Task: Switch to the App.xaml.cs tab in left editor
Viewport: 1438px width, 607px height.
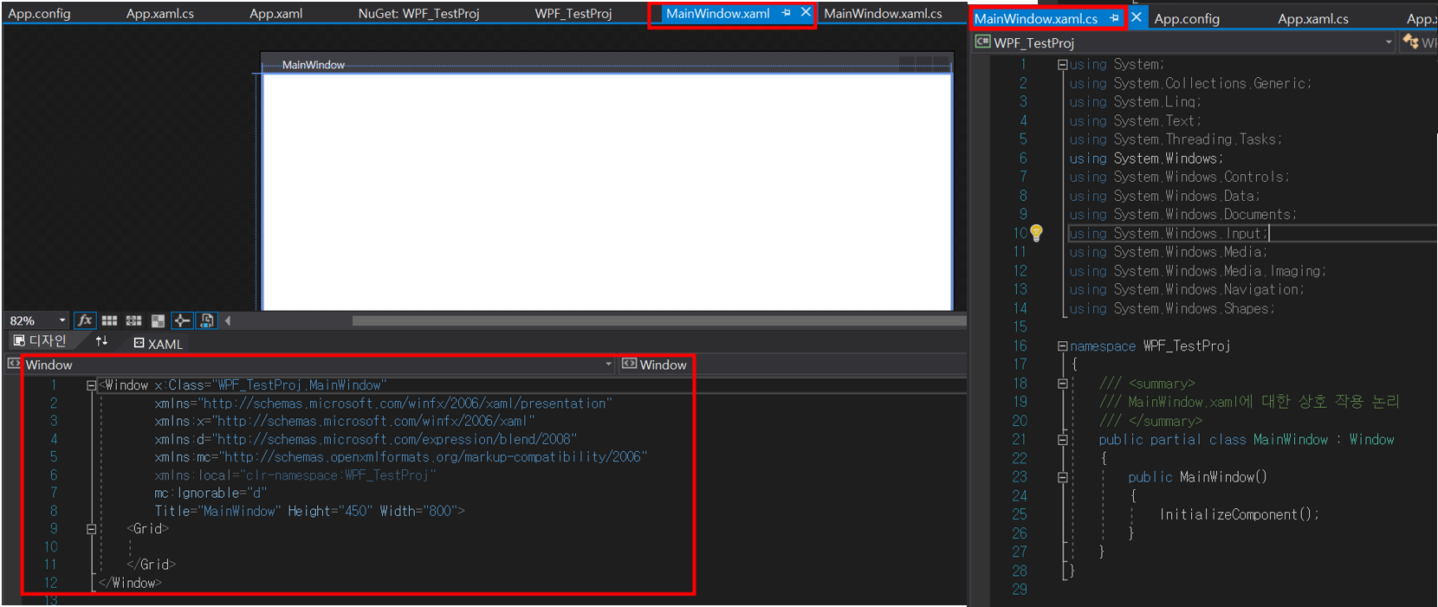Action: point(160,13)
